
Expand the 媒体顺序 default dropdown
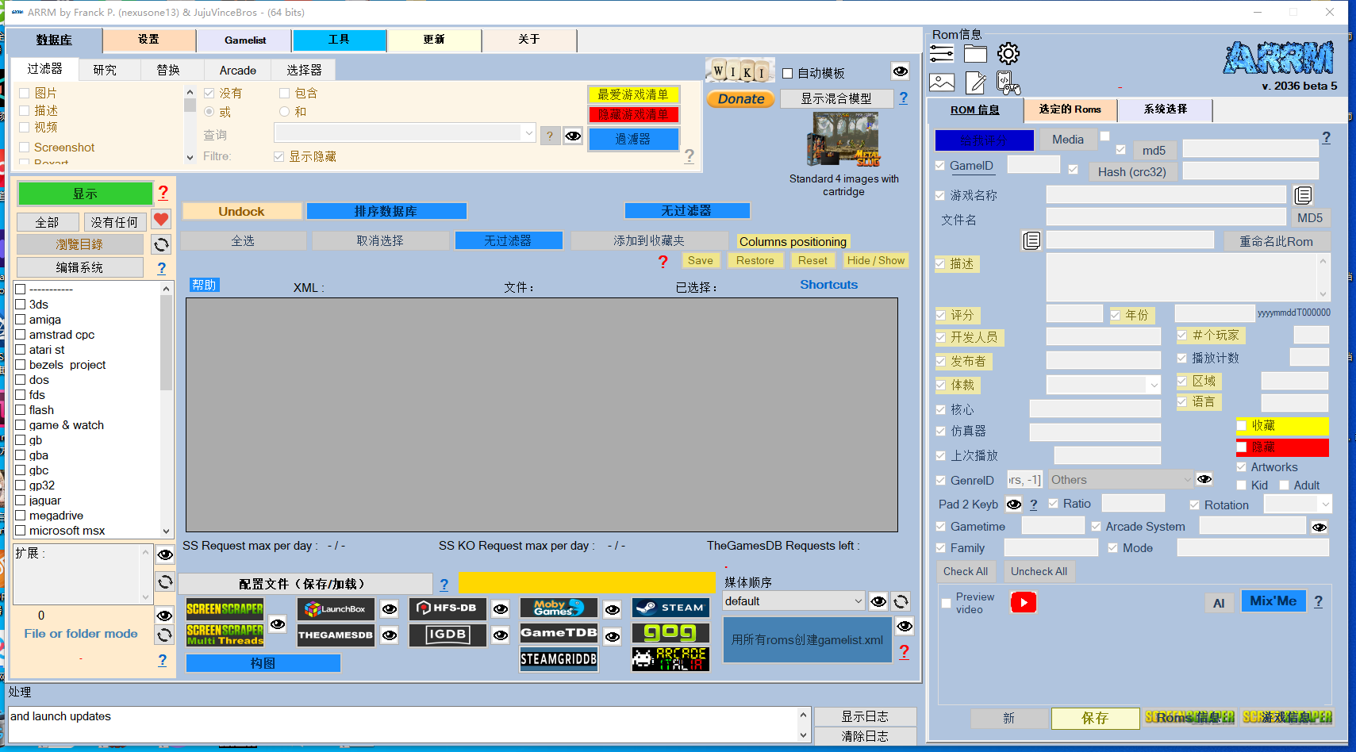[858, 601]
